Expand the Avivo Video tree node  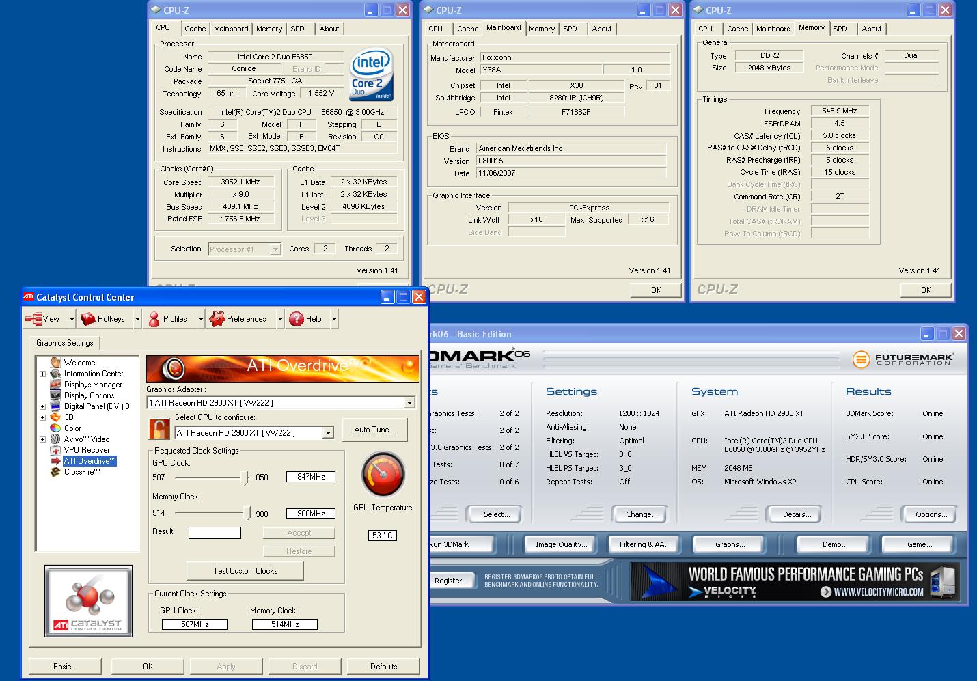[x=42, y=439]
